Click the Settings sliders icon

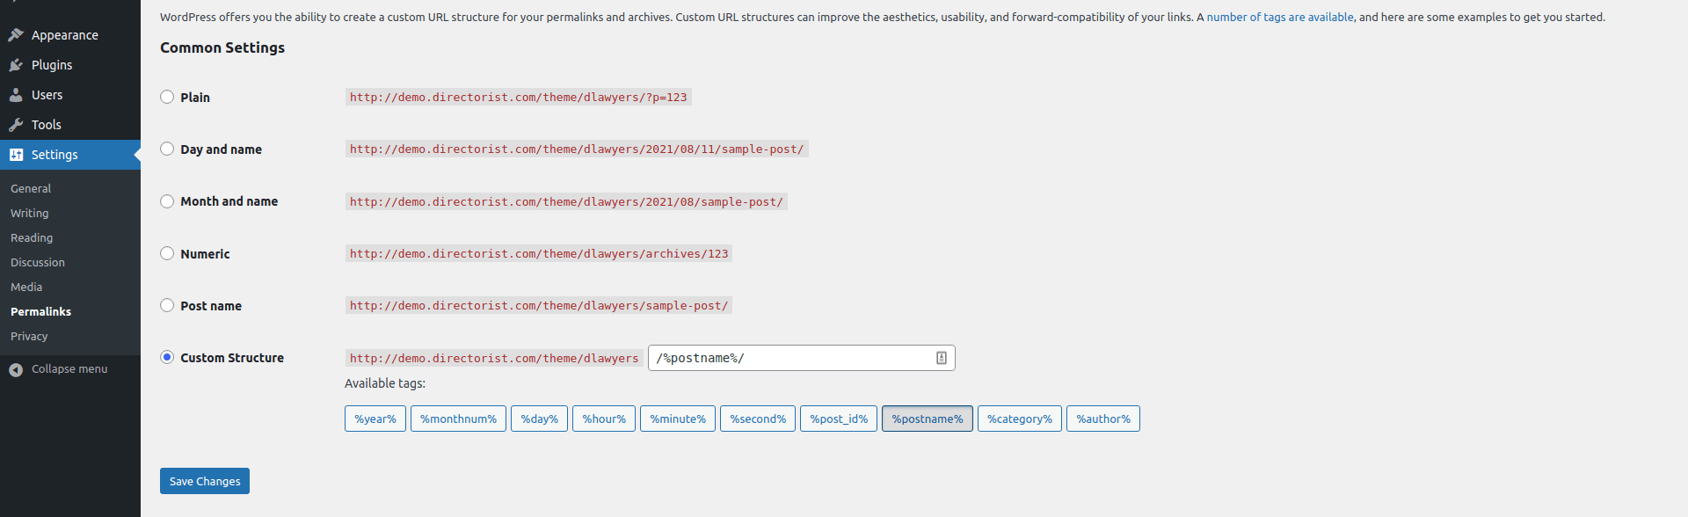[x=16, y=155]
